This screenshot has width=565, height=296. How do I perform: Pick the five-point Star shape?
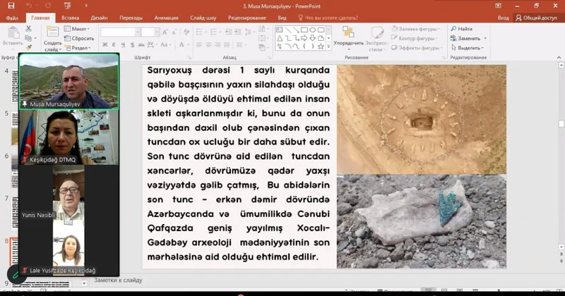point(321,47)
